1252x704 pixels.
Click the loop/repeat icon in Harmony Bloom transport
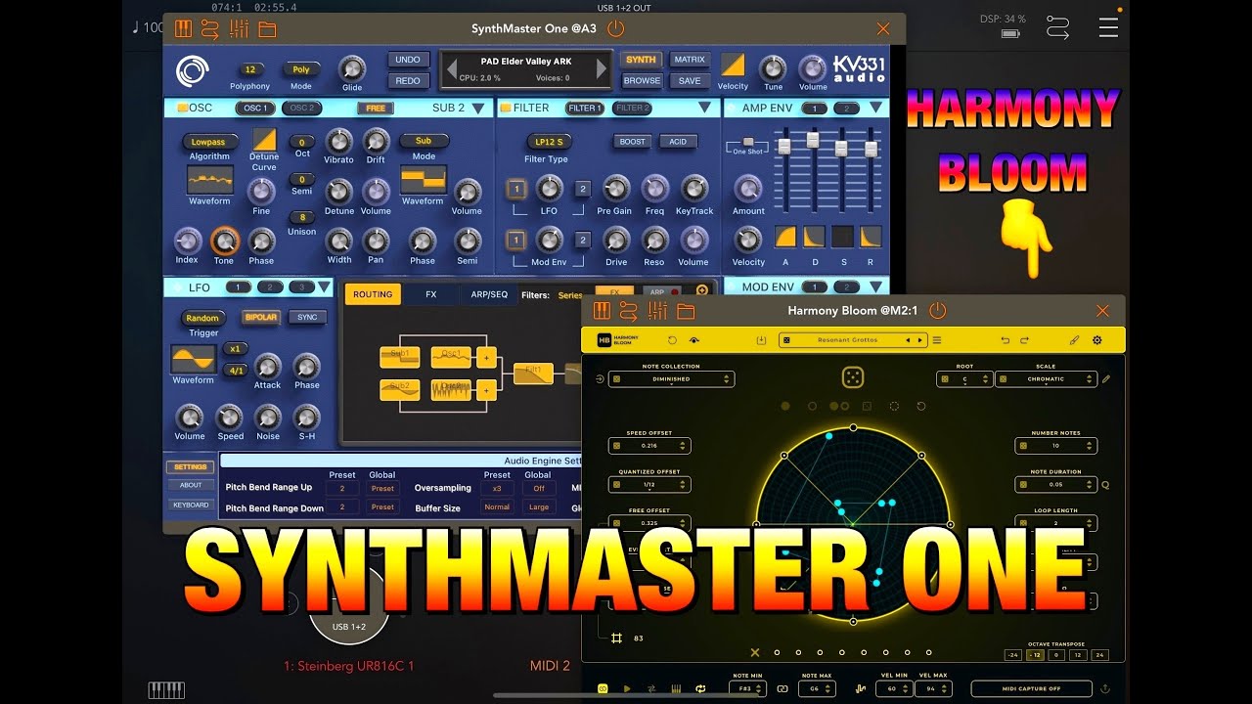click(x=698, y=688)
